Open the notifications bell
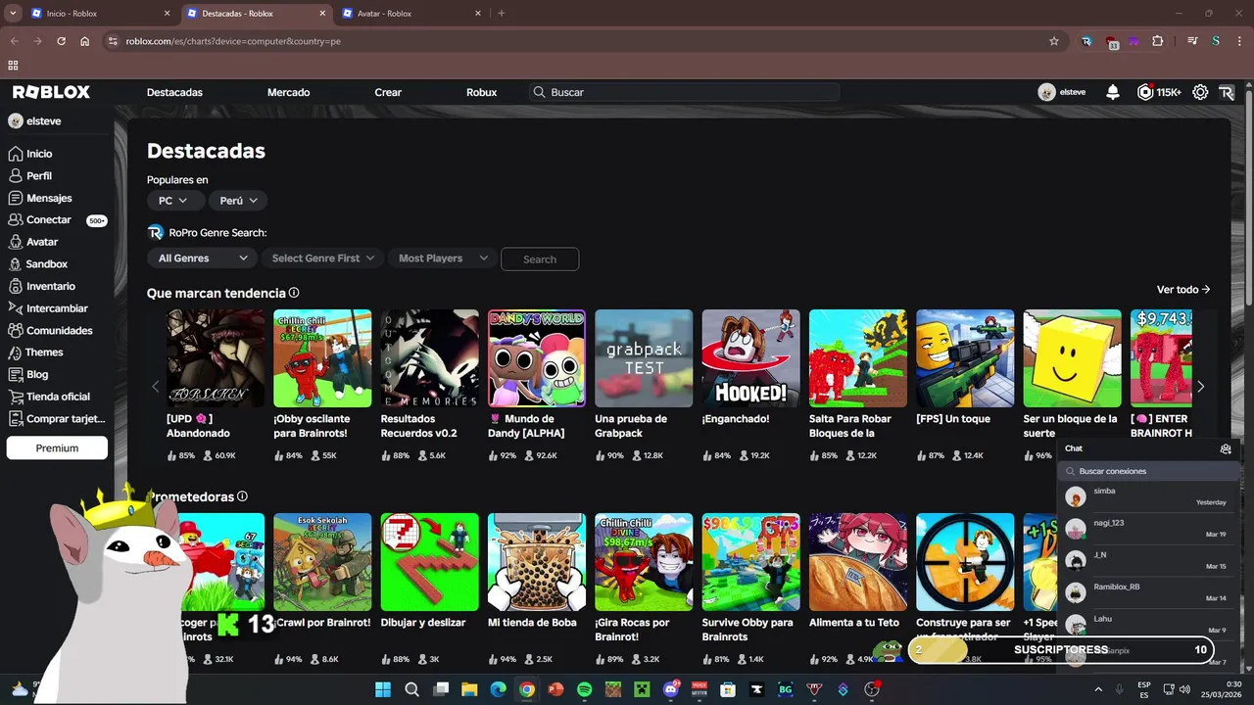This screenshot has height=705, width=1254. pyautogui.click(x=1113, y=92)
